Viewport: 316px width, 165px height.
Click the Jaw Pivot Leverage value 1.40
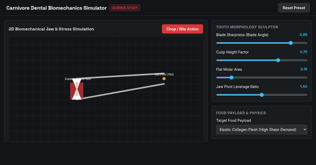click(304, 86)
